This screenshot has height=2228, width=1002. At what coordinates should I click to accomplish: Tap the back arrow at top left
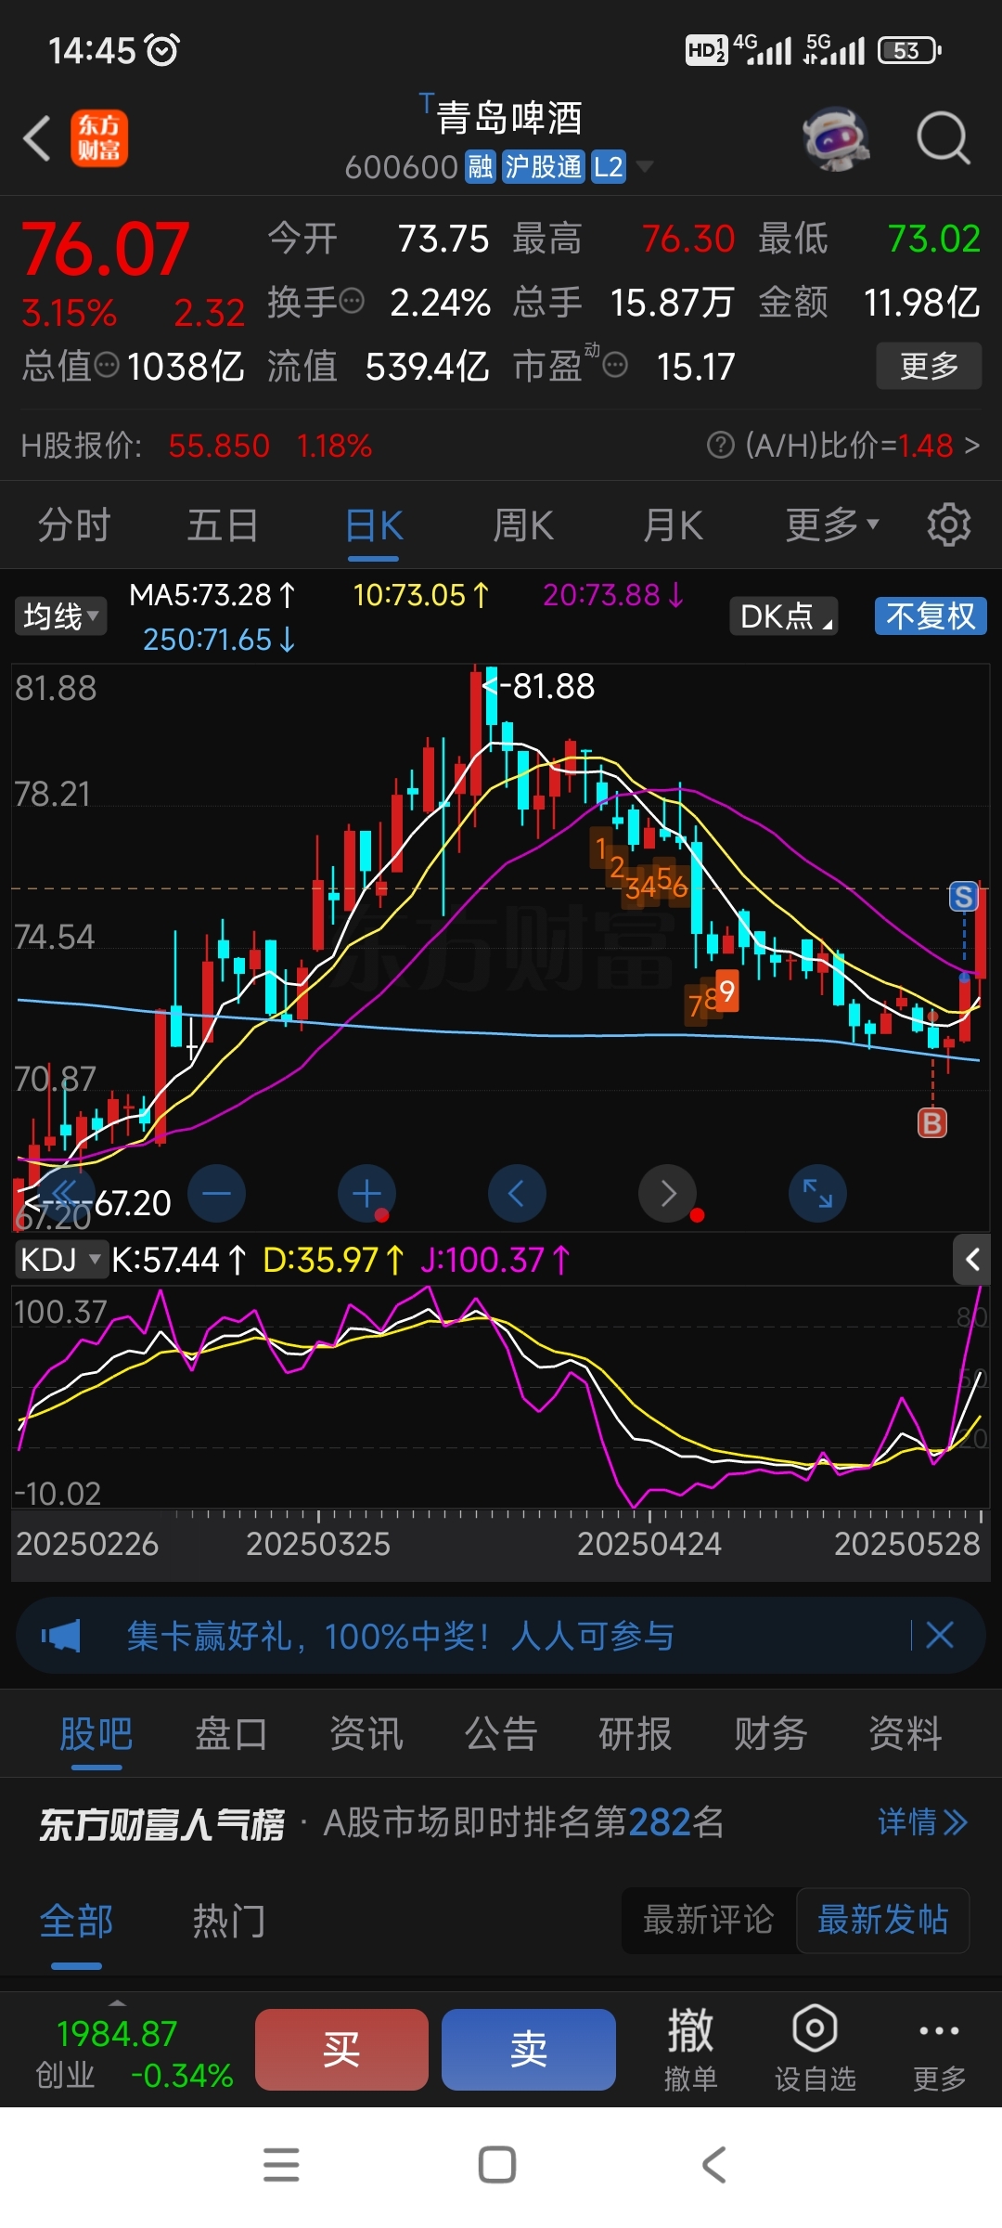[37, 138]
